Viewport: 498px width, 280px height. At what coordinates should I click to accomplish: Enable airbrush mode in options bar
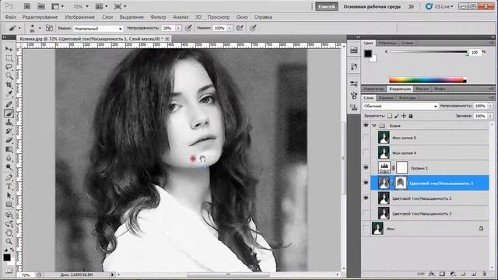[x=240, y=28]
